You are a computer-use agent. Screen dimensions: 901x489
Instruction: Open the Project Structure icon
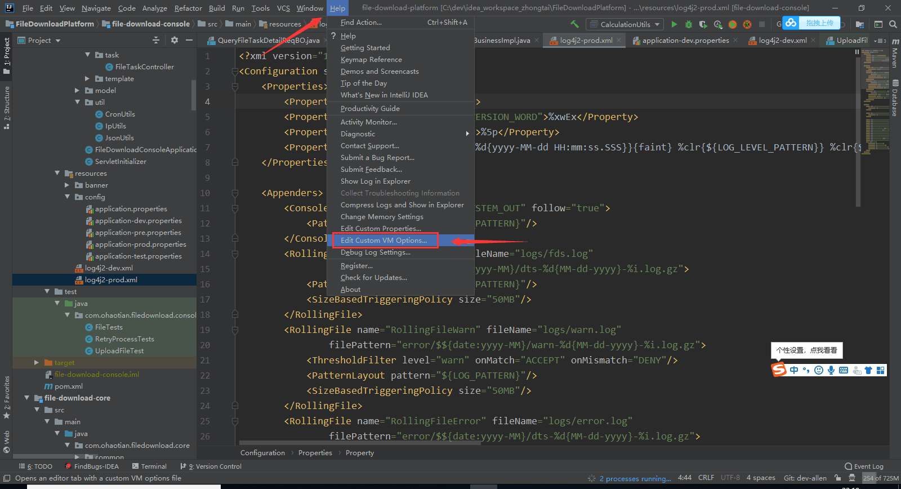pos(859,24)
